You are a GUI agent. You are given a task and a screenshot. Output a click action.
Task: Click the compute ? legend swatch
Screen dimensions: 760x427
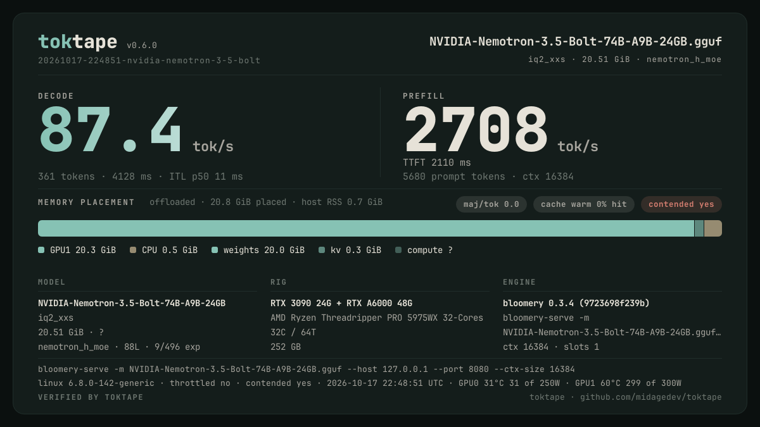(398, 250)
